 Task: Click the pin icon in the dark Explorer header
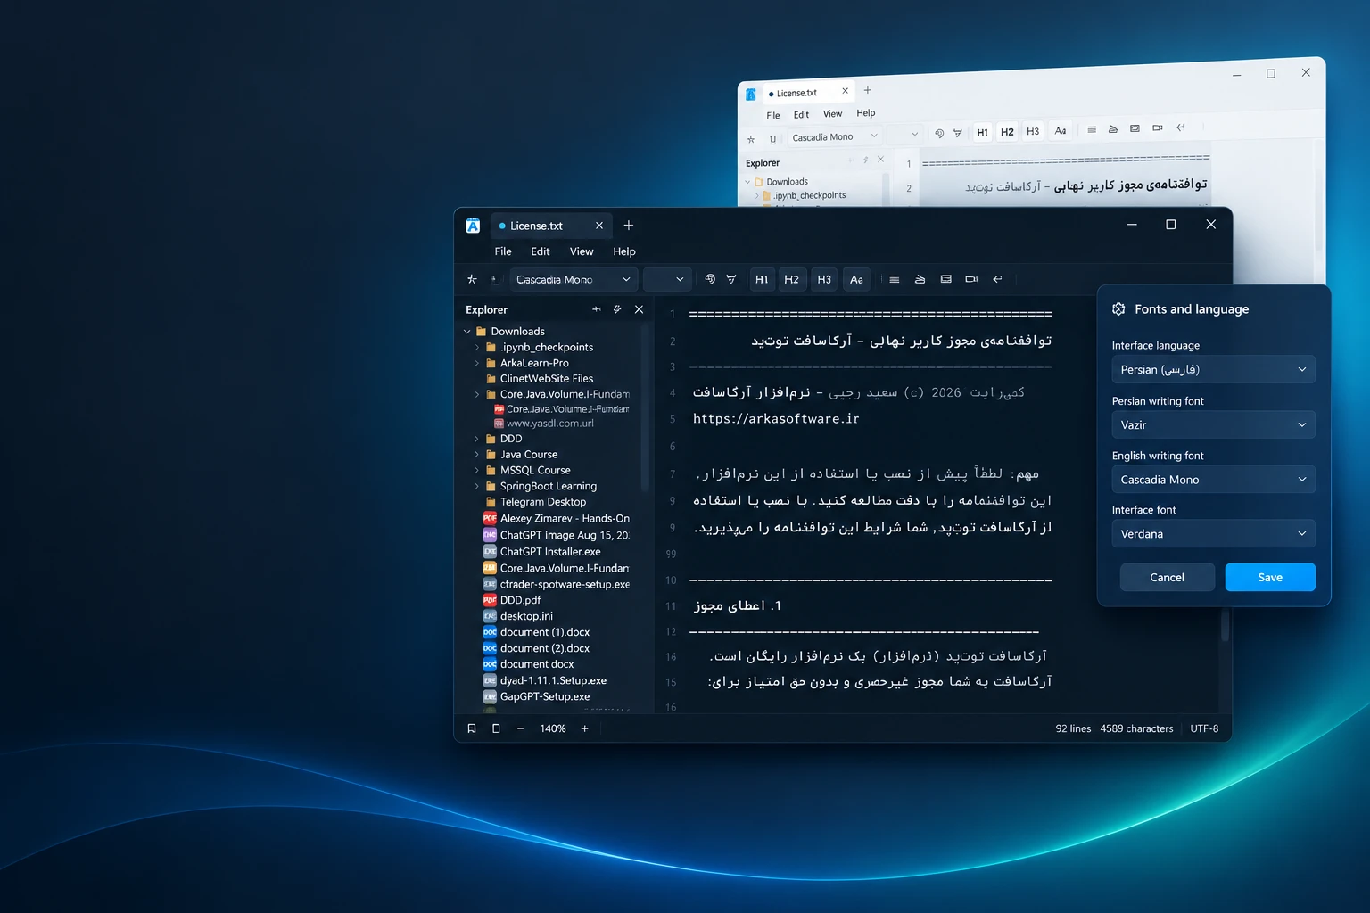pos(597,309)
